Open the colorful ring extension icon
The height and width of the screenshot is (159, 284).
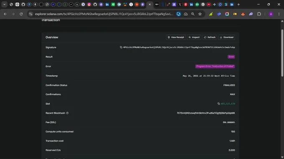coord(227,14)
